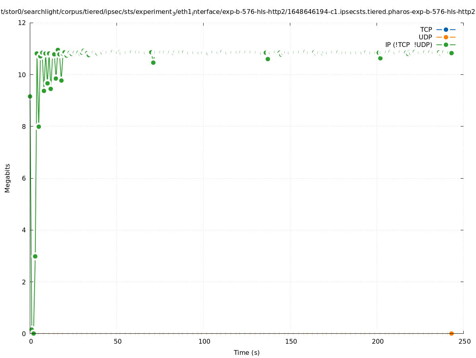This screenshot has width=476, height=358.
Task: Click the green IP legend marker
Action: (446, 45)
